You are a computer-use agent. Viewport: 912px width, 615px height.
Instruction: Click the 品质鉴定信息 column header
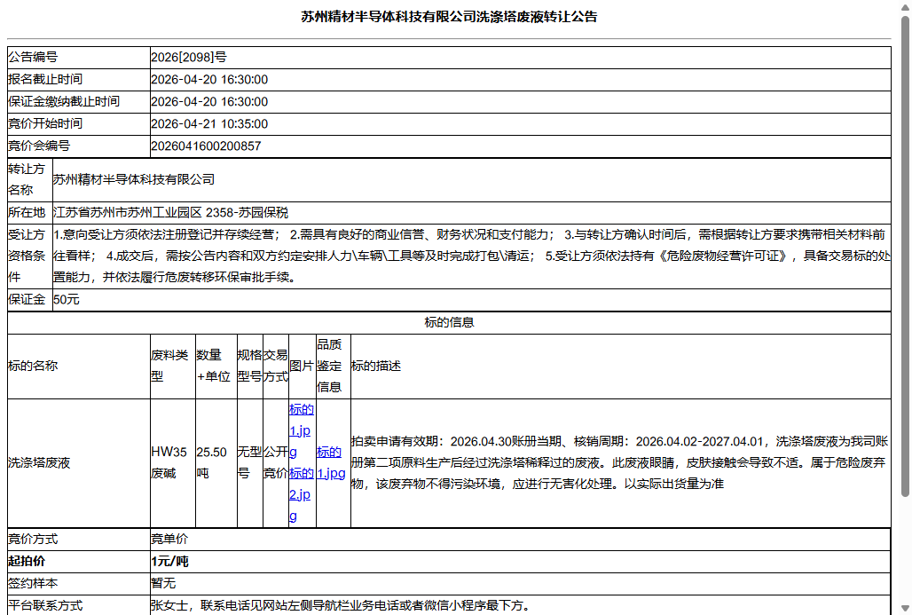(x=334, y=366)
